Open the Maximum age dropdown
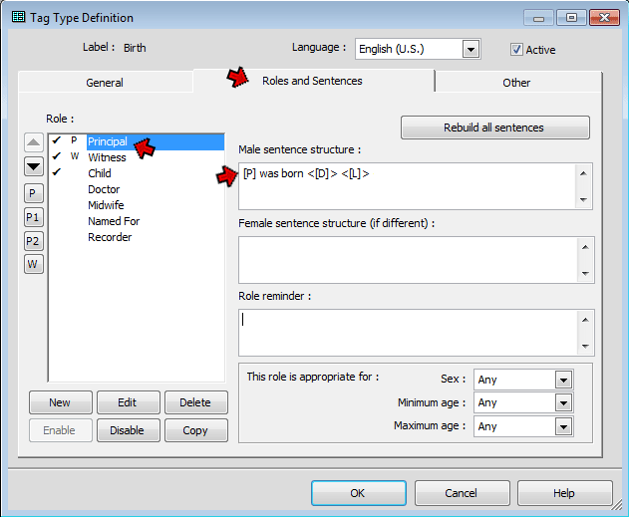Screen dimensions: 629x517 click(x=563, y=426)
